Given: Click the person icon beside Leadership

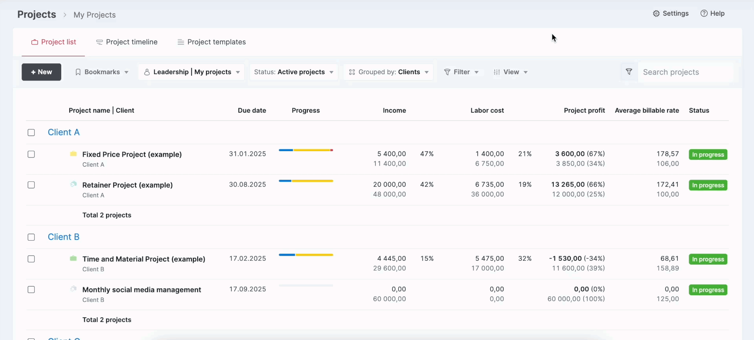Looking at the screenshot, I should (x=147, y=72).
